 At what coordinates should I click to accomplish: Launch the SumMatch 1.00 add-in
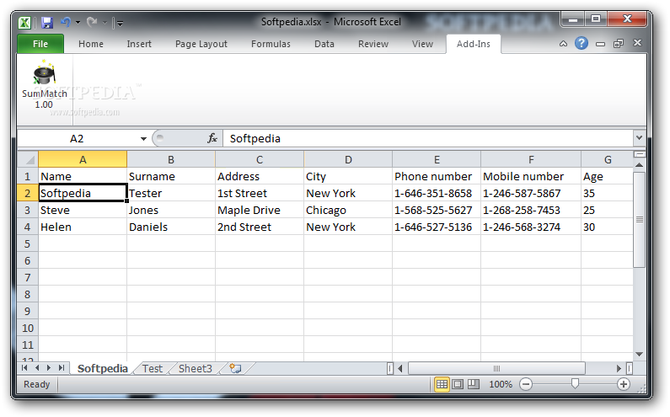[x=44, y=84]
